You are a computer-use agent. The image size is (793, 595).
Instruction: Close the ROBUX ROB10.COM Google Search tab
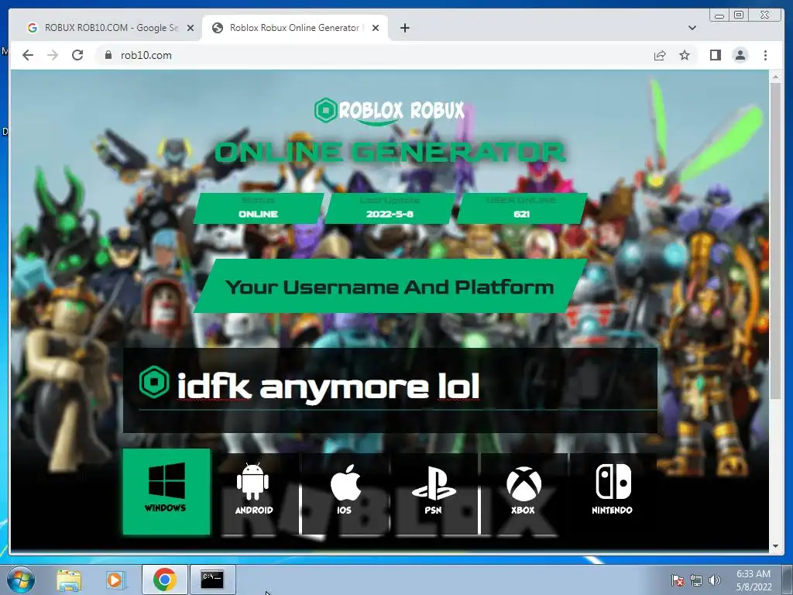(191, 28)
